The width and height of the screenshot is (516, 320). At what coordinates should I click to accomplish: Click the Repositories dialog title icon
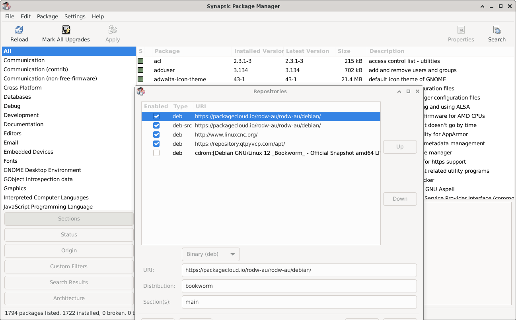coord(141,91)
